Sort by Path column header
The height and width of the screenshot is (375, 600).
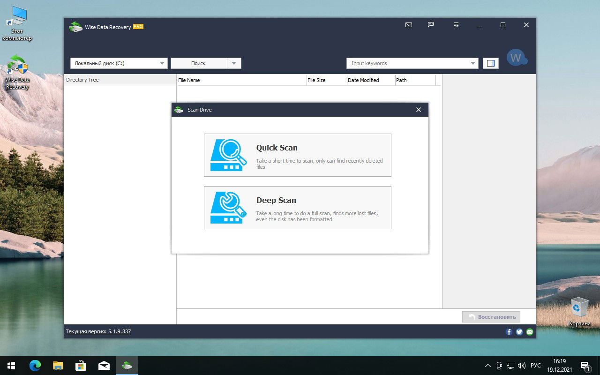[x=415, y=80]
